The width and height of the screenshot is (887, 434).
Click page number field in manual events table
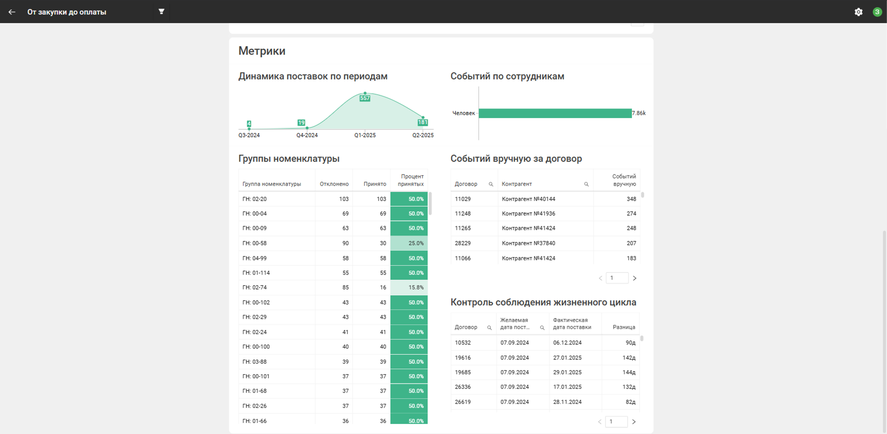point(617,278)
